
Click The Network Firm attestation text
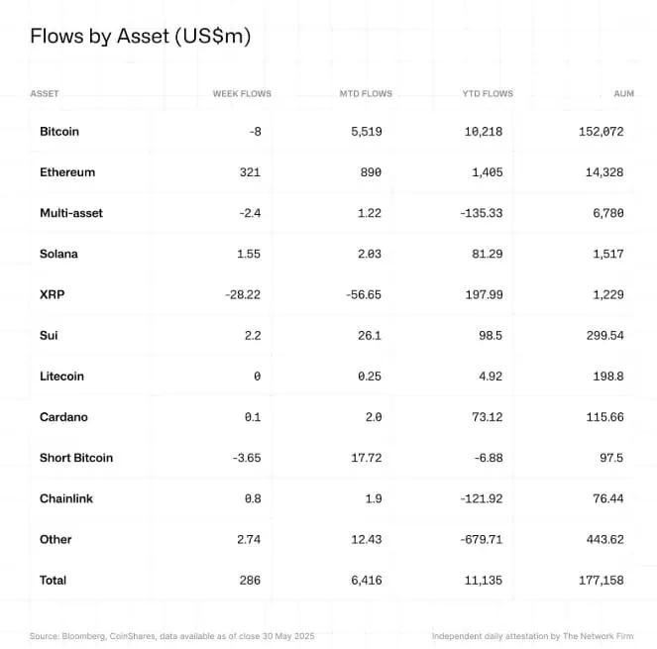(x=532, y=636)
